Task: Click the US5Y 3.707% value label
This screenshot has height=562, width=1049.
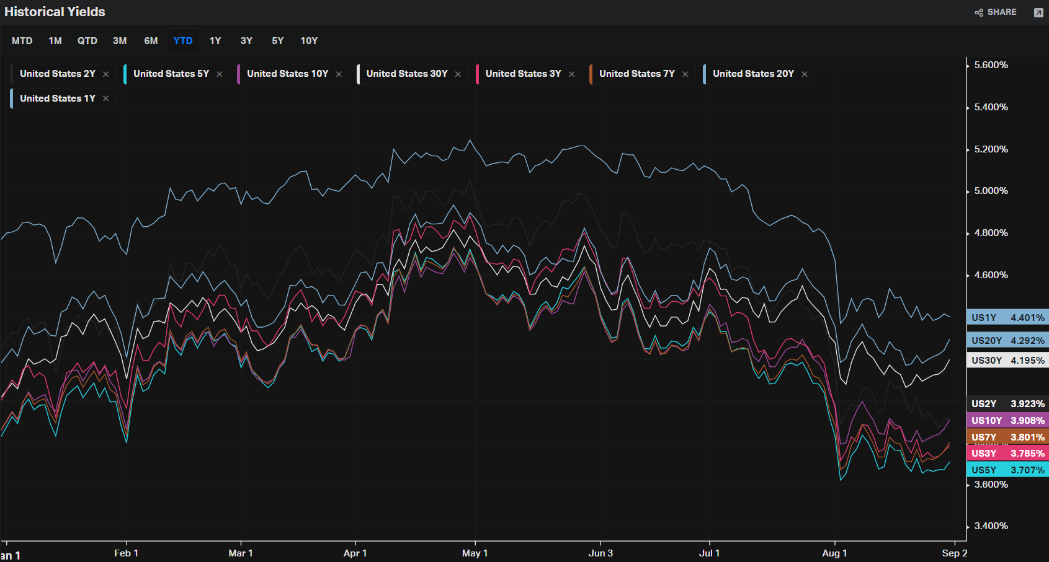Action: 1007,470
